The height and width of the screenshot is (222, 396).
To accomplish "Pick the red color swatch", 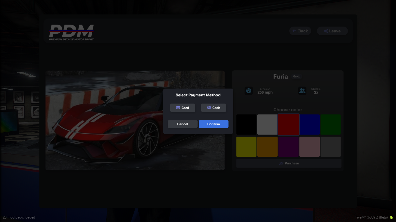I will [289, 124].
